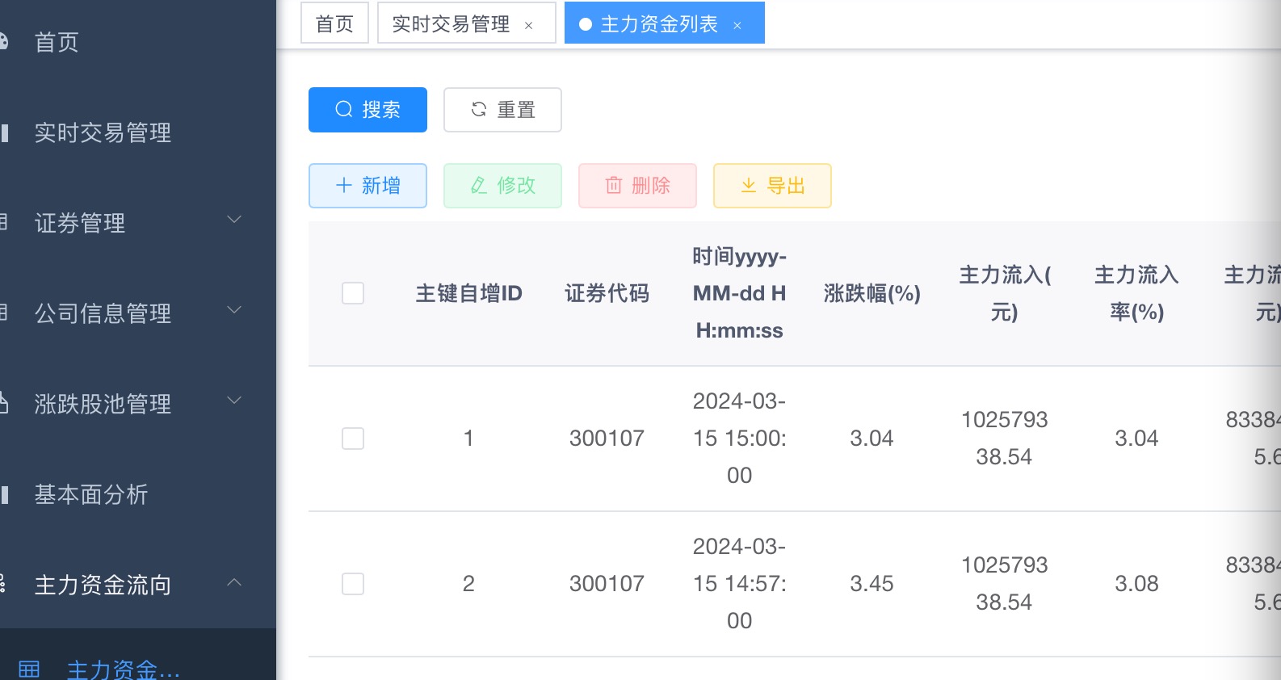Open 首页 in the sidebar
The image size is (1281, 680).
[138, 42]
